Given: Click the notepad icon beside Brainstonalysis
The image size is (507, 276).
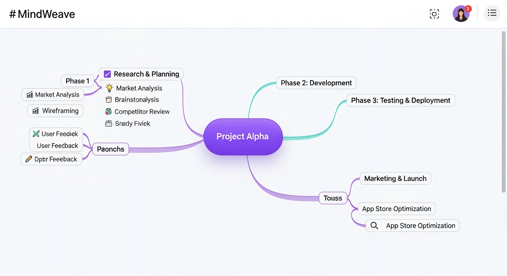Looking at the screenshot, I should (x=109, y=100).
